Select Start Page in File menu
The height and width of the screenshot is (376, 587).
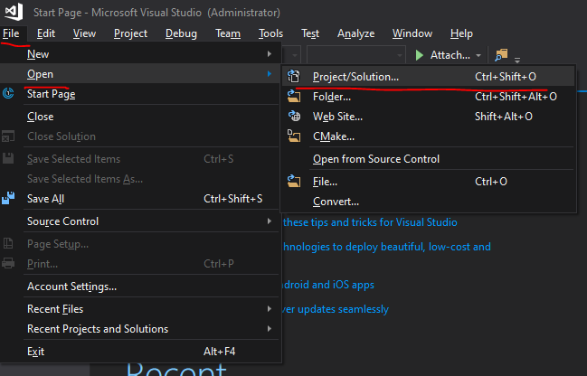[x=141, y=94]
